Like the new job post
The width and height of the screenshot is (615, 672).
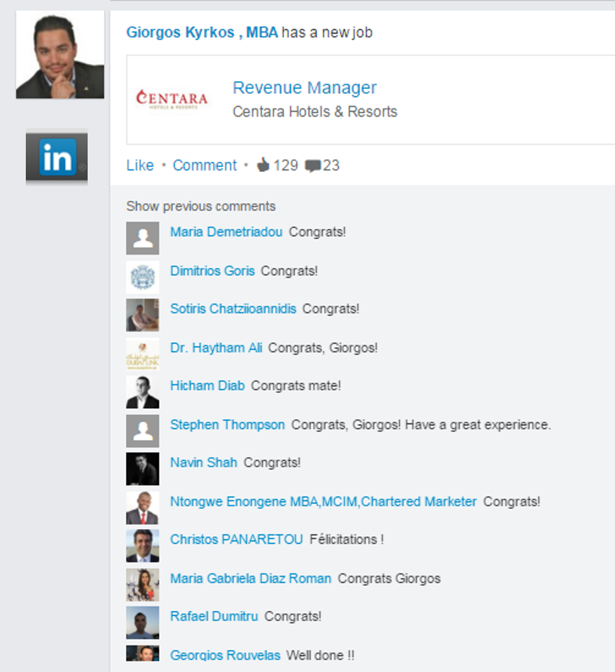tap(140, 165)
